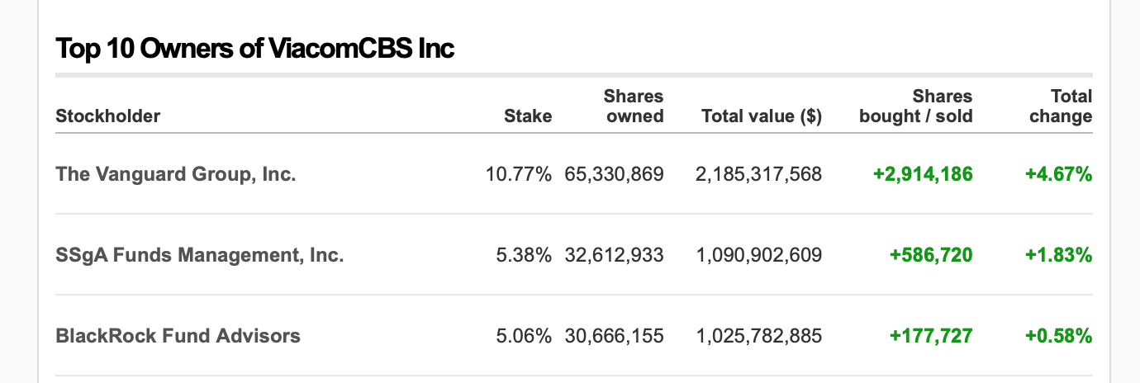Screen dimensions: 1140x383
Task: Click the green +2,914,186 shares bought figure
Action: (922, 174)
